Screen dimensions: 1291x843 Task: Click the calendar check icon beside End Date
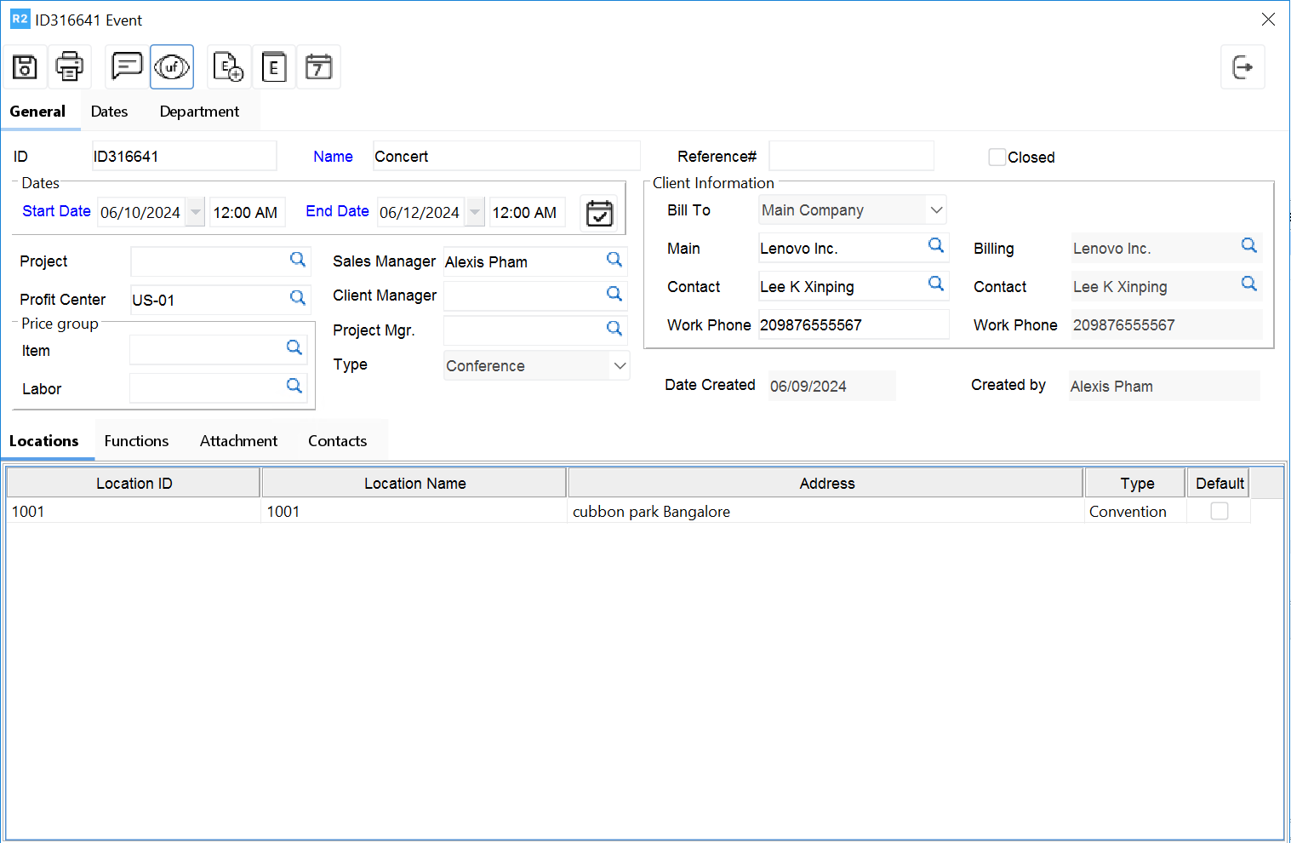tap(599, 213)
